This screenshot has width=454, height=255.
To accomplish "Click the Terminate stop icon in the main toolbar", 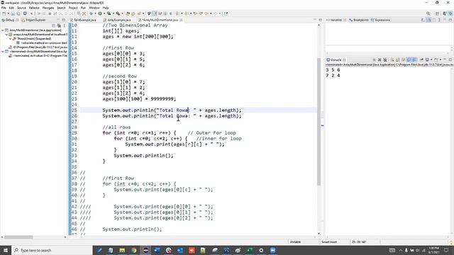I will point(50,13).
